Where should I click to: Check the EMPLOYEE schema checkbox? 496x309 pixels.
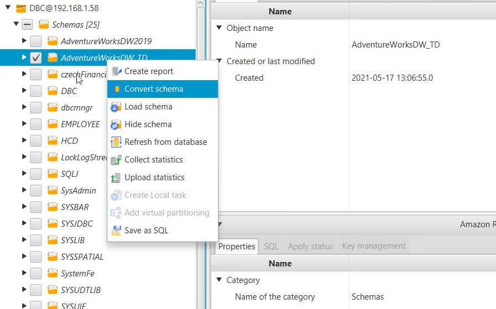[x=36, y=124]
